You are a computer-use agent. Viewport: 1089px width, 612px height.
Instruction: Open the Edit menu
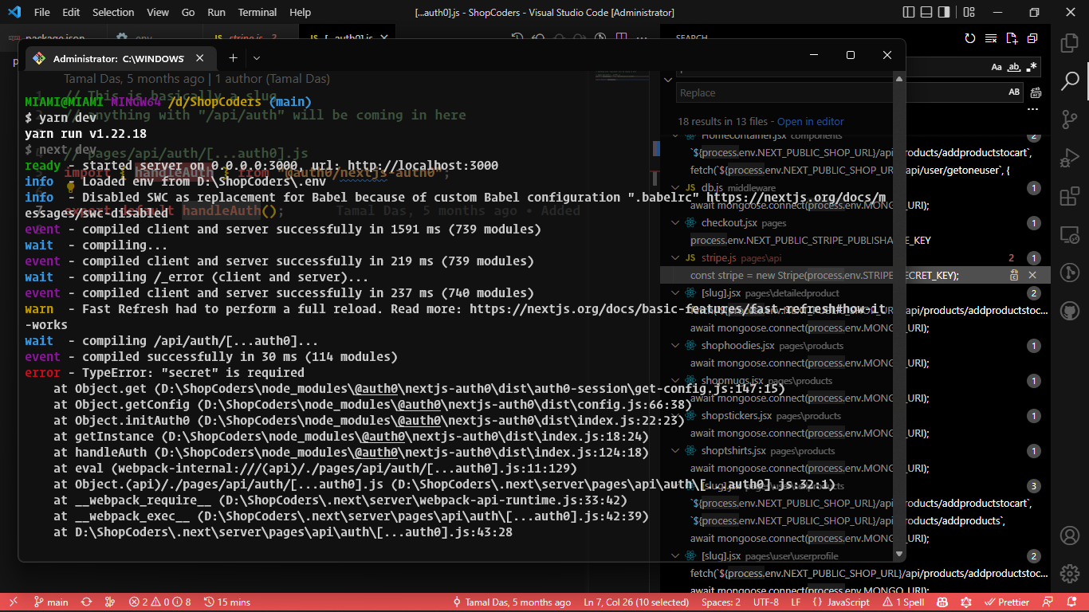[x=71, y=12]
